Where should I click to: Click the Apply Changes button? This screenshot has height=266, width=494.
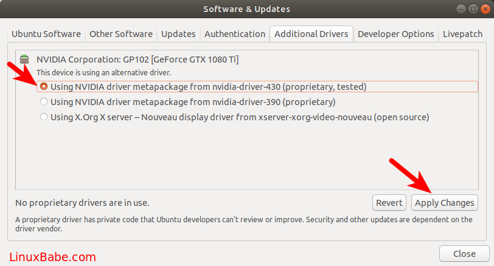pos(444,203)
